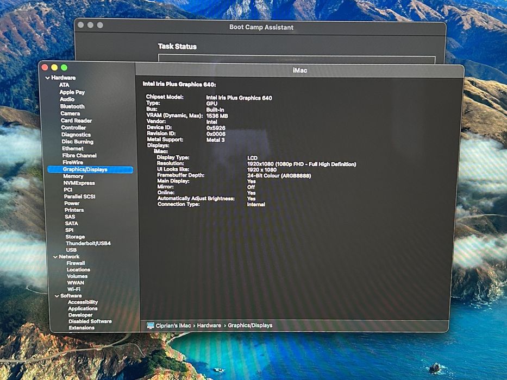Screen dimensions: 507x380
Task: Click the Task Status heading in Boot Camp
Action: point(177,47)
